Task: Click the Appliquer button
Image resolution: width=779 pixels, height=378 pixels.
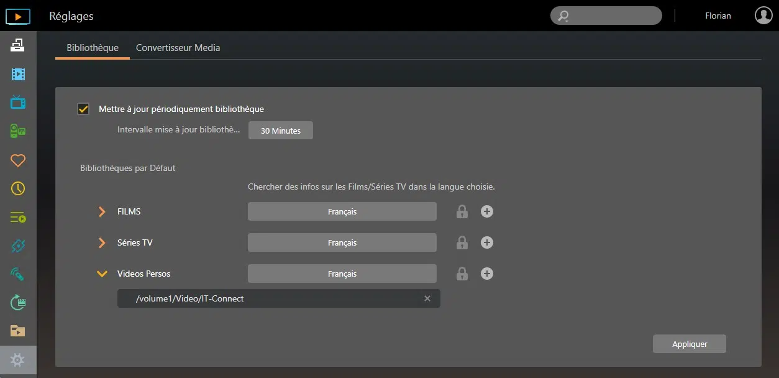Action: [689, 344]
